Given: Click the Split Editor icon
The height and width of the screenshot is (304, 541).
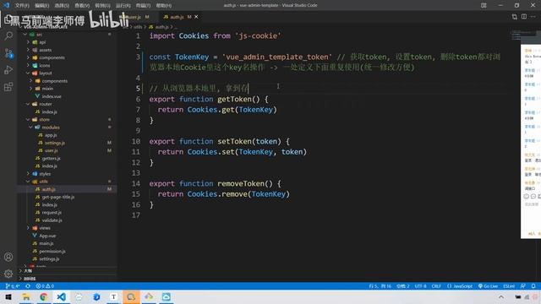Looking at the screenshot, I should 524,17.
